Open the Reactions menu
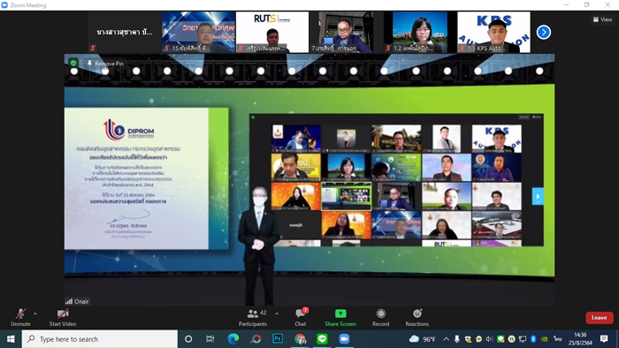Image resolution: width=619 pixels, height=348 pixels. click(x=416, y=317)
